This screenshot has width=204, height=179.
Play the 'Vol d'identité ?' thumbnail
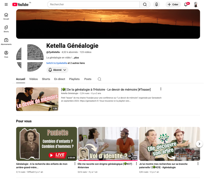point(108,144)
